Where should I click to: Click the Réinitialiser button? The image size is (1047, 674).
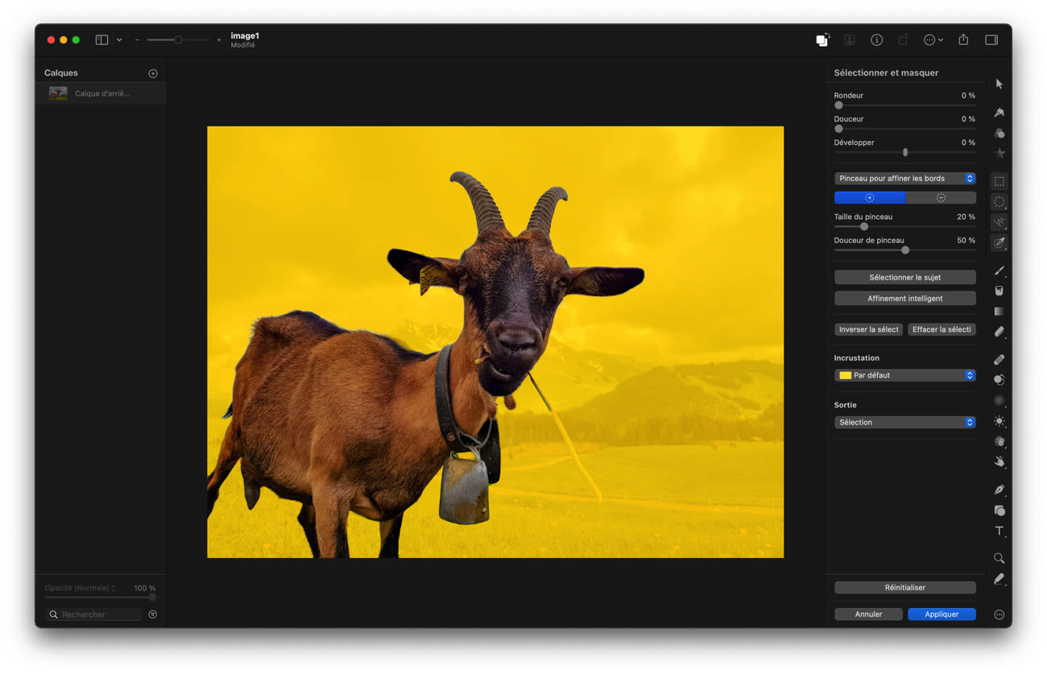(905, 588)
